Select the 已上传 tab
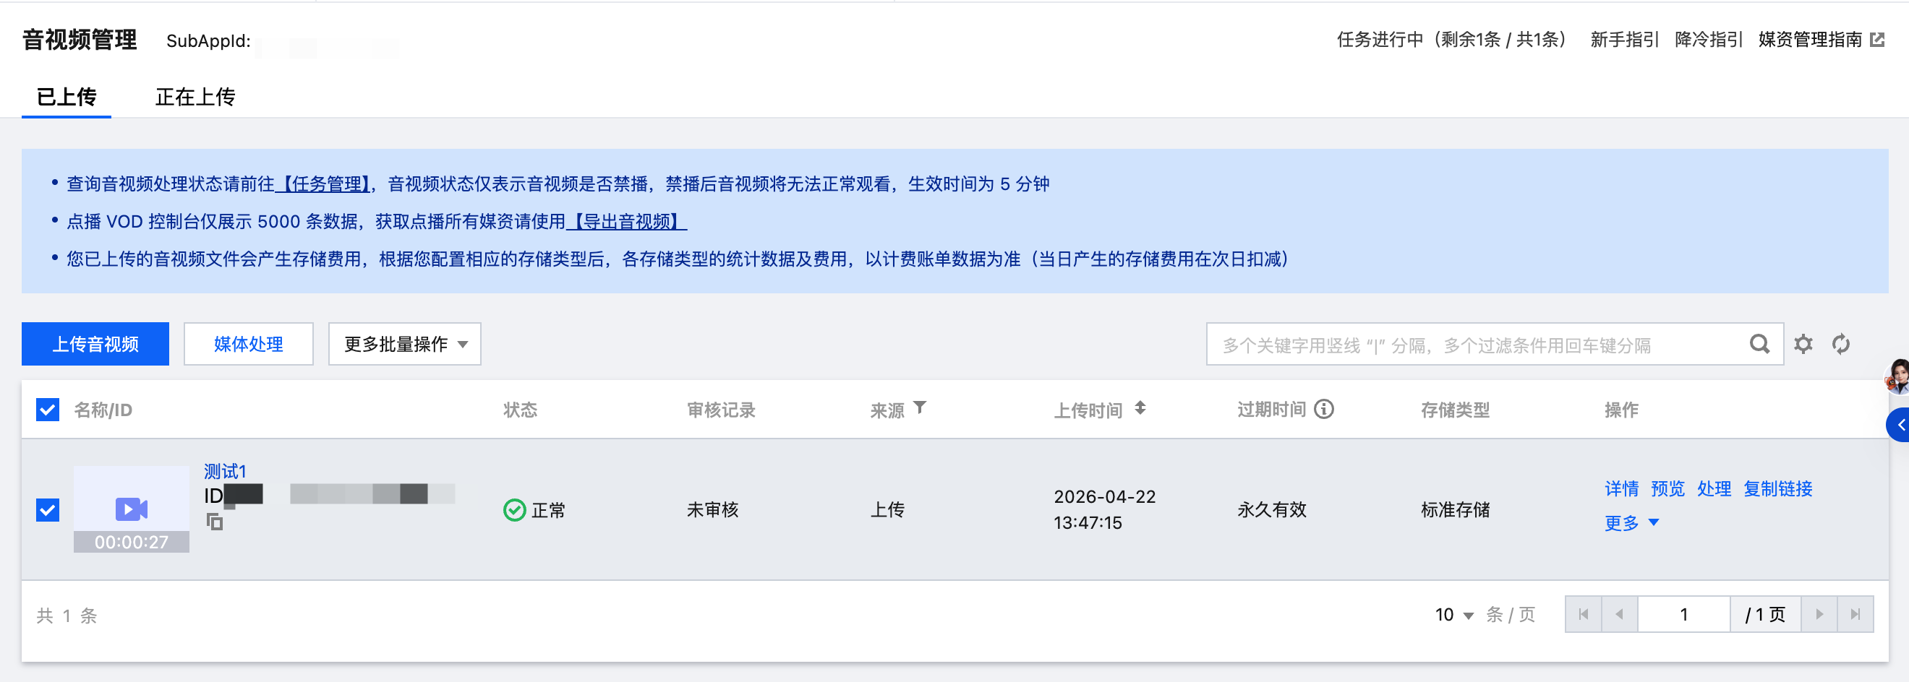The image size is (1909, 682). [x=66, y=96]
